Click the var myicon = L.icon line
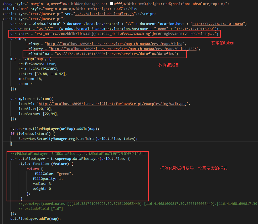Viewport: 258px width, 224px height. coord(32,99)
